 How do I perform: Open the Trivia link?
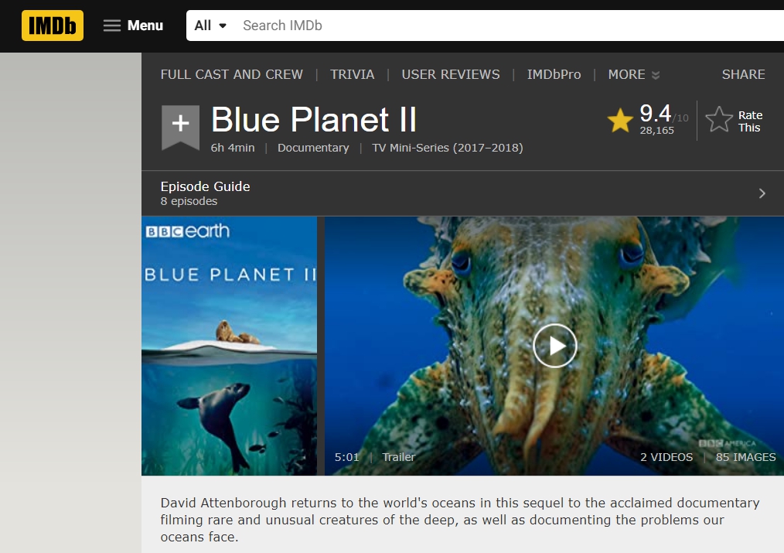coord(352,74)
